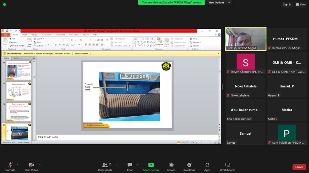
Task: Click the Record button in Zoom
Action: pos(171,167)
